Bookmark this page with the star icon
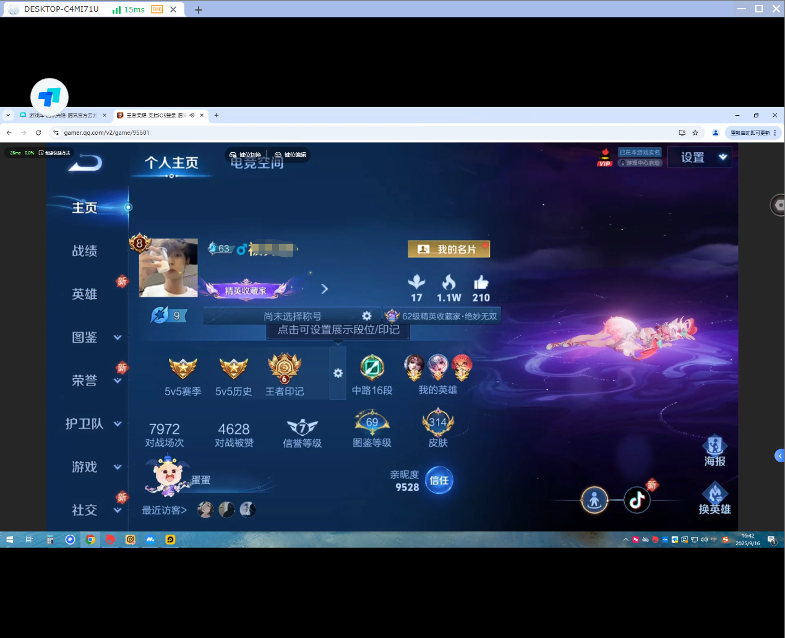785x638 pixels. (695, 132)
